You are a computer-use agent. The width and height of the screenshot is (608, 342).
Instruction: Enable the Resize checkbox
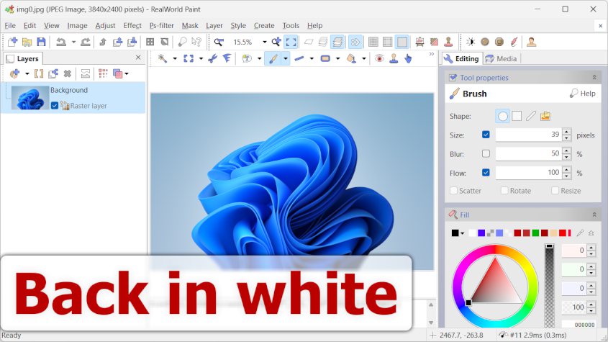[x=555, y=191]
